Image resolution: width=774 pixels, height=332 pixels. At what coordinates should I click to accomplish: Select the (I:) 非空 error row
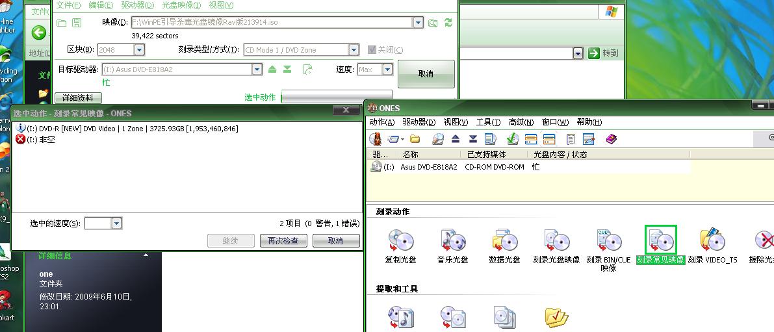click(36, 140)
